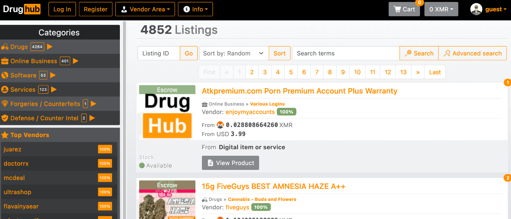Open the 0 XMR balance dropdown
511x219 pixels.
pyautogui.click(x=441, y=9)
